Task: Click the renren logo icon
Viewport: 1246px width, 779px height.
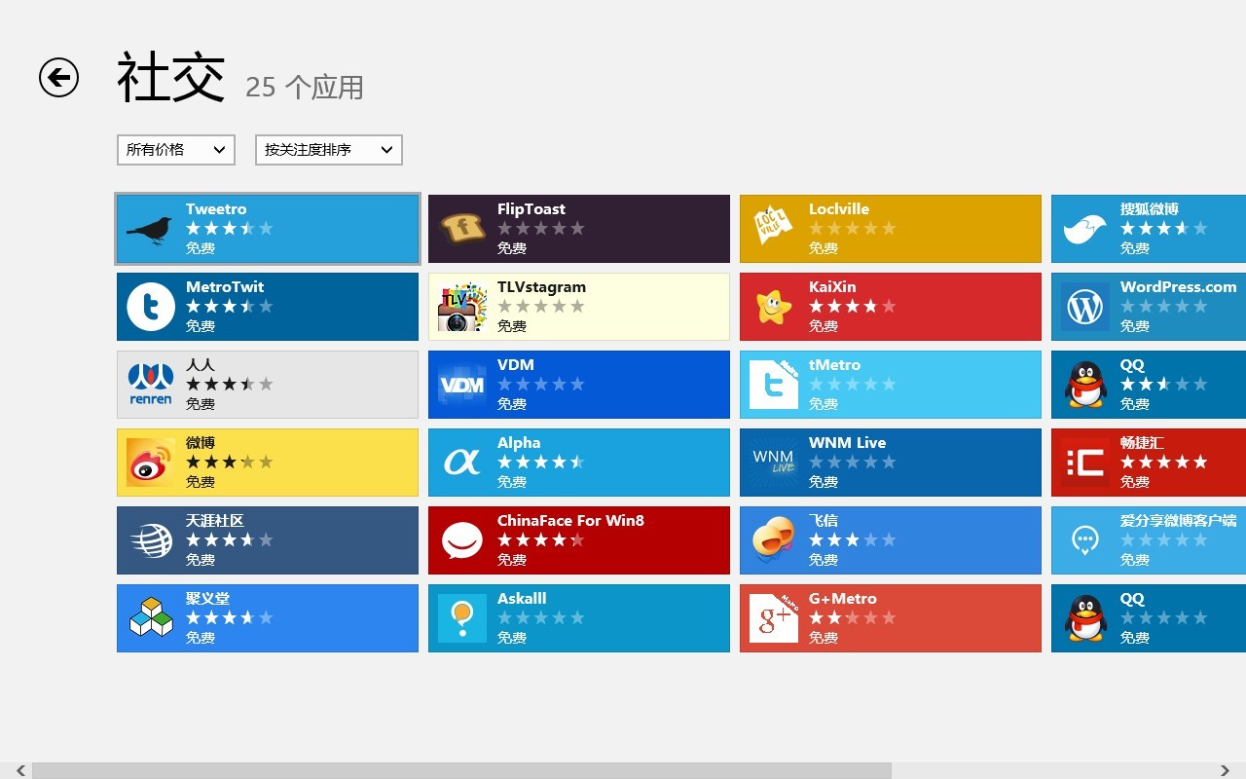Action: [x=151, y=385]
